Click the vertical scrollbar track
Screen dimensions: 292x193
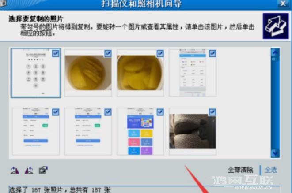pos(275,104)
